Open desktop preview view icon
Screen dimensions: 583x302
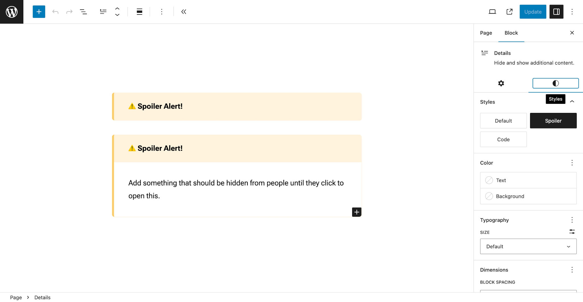(492, 12)
